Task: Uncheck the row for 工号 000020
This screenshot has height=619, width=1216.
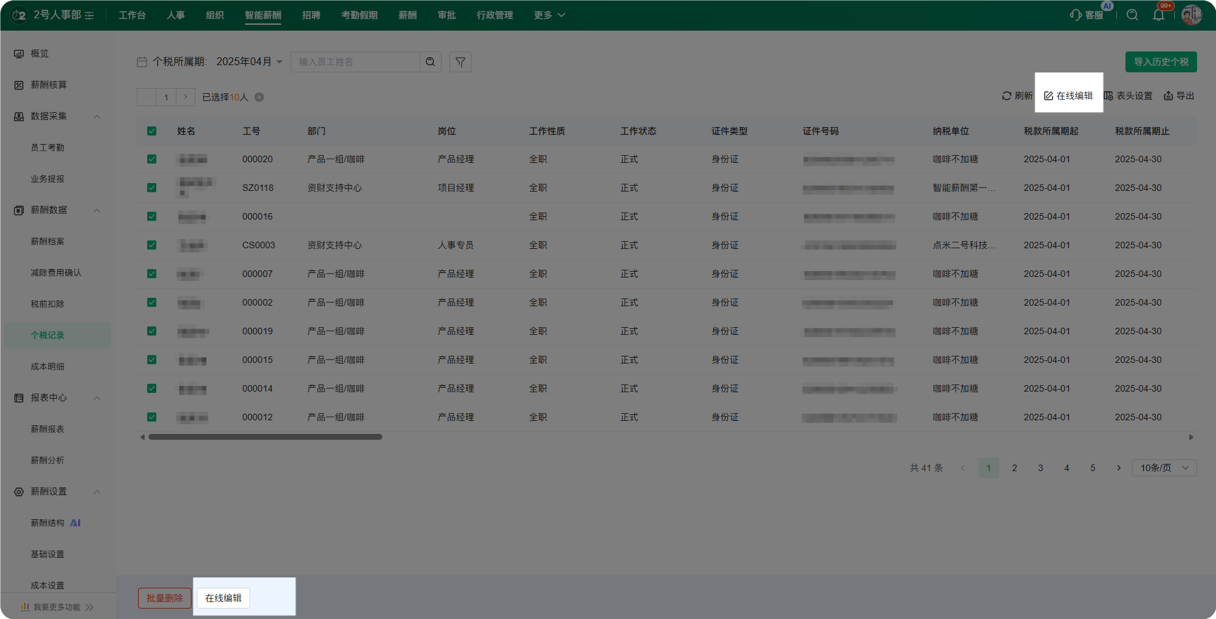Action: tap(152, 159)
